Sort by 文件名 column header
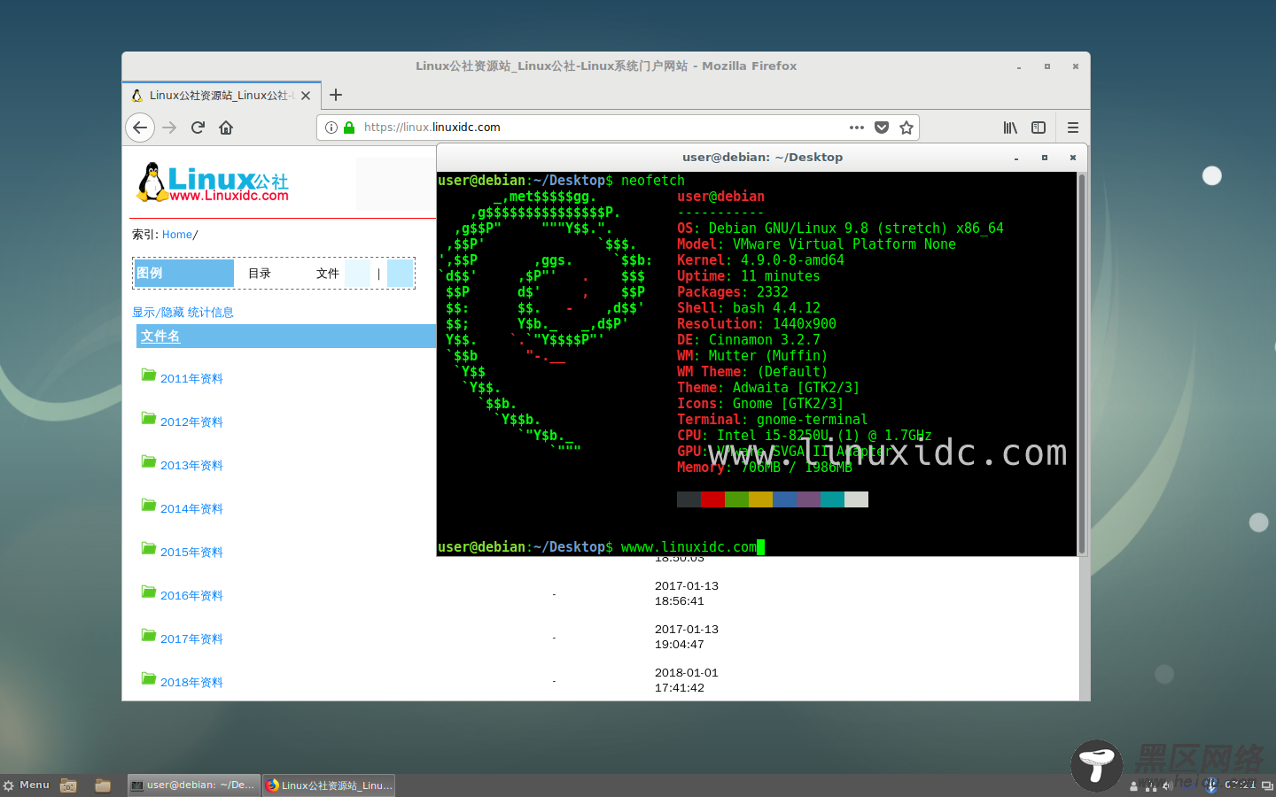This screenshot has width=1276, height=797. (x=160, y=337)
